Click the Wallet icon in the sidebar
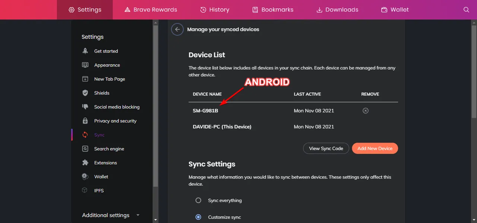Image resolution: width=477 pixels, height=223 pixels. click(85, 176)
